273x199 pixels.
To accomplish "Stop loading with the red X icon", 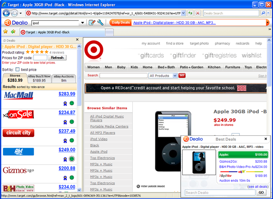I will coord(197,13).
